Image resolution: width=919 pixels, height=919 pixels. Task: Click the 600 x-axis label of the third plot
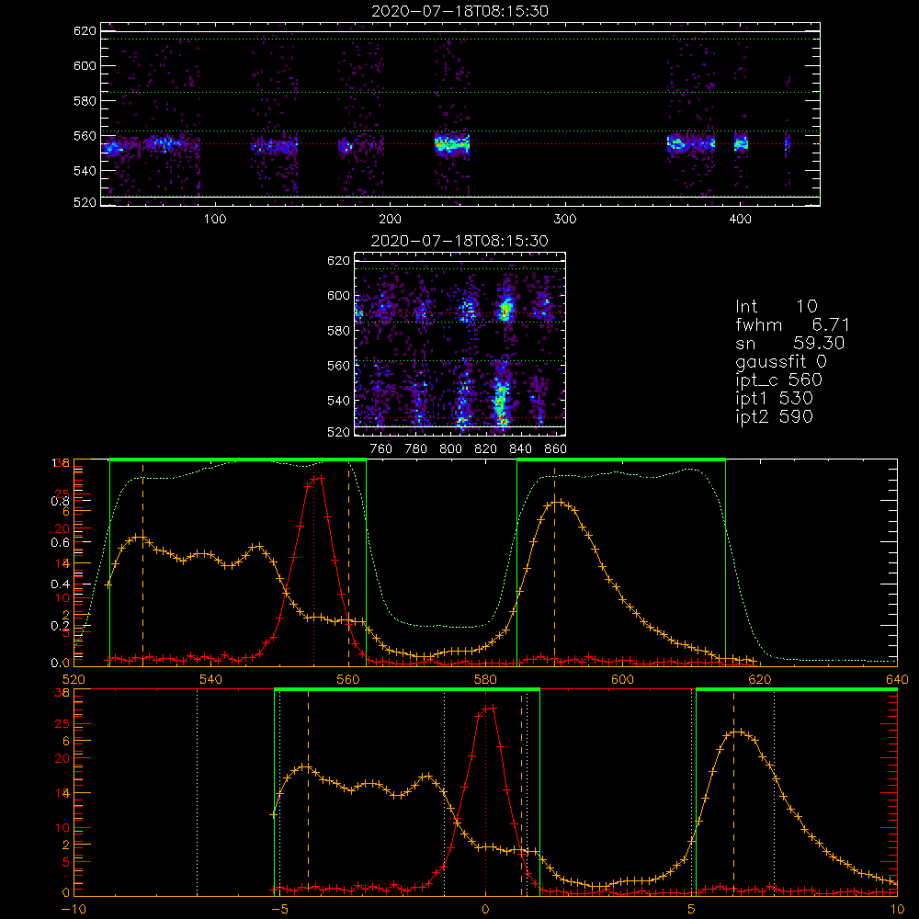622,679
